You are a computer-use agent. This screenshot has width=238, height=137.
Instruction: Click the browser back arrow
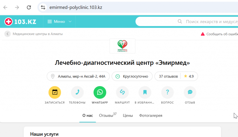5,7
